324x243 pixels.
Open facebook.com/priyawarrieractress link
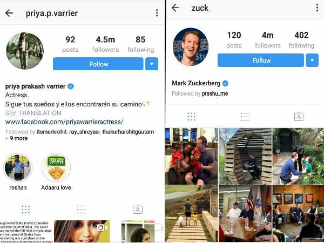click(64, 122)
